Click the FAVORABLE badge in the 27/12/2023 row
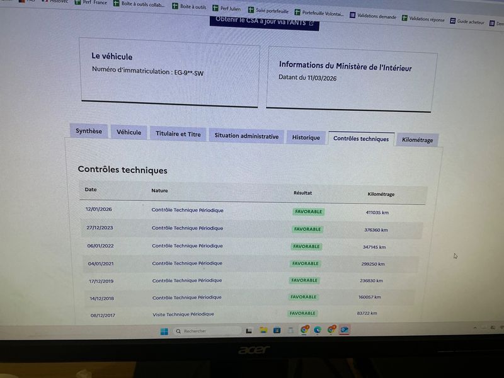504x378 pixels. [307, 229]
